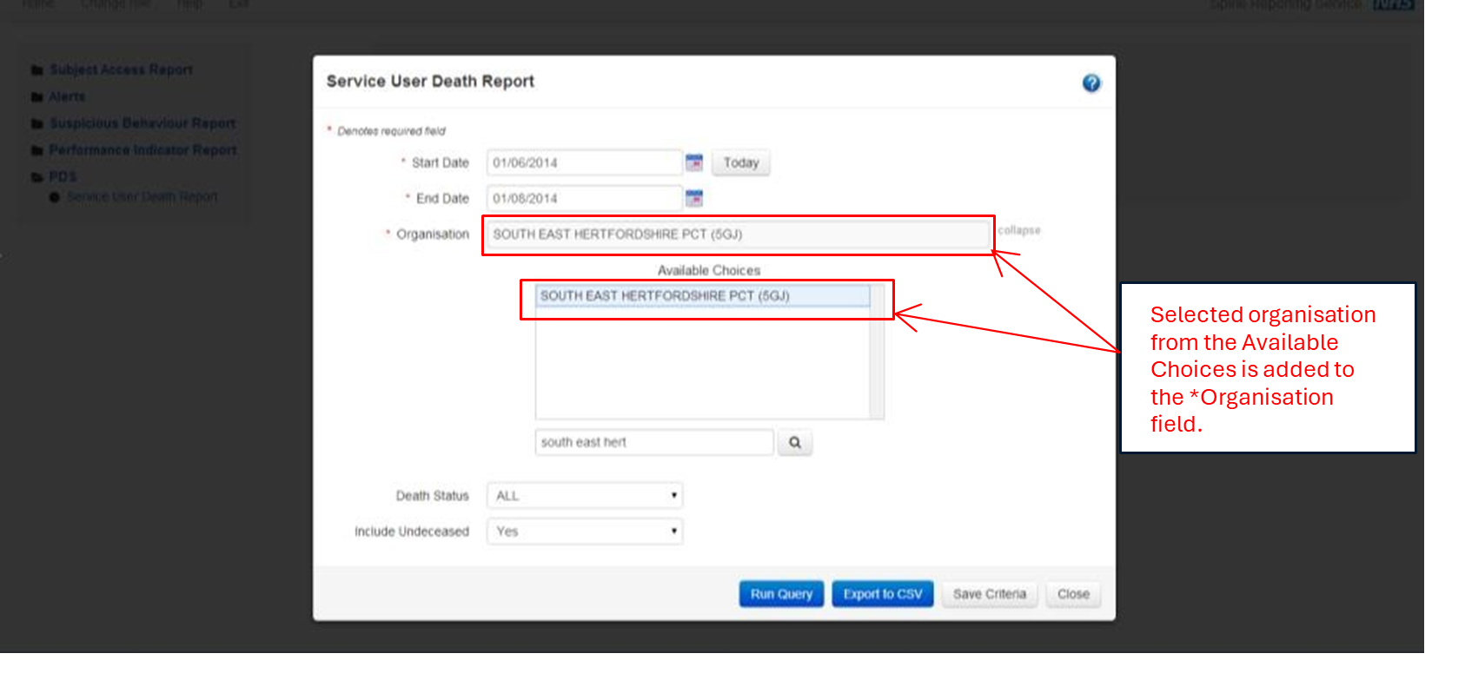Viewport: 1465px width, 680px height.
Task: Click the organisation search magnifier button
Action: [x=795, y=442]
